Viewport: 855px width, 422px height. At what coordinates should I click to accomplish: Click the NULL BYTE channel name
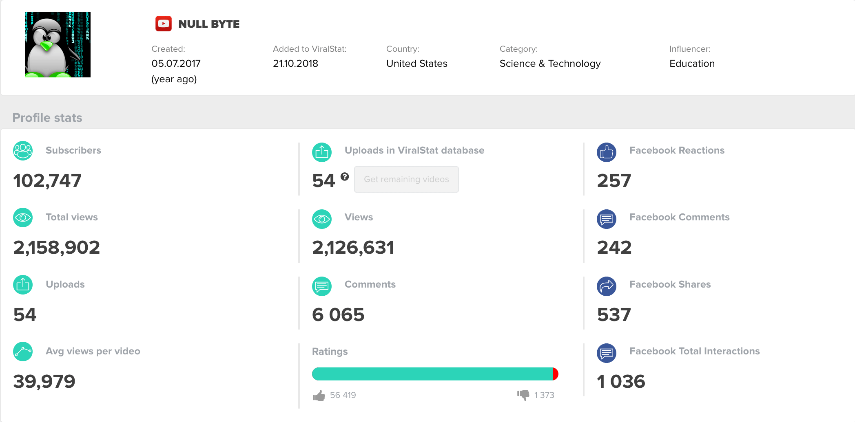[208, 24]
